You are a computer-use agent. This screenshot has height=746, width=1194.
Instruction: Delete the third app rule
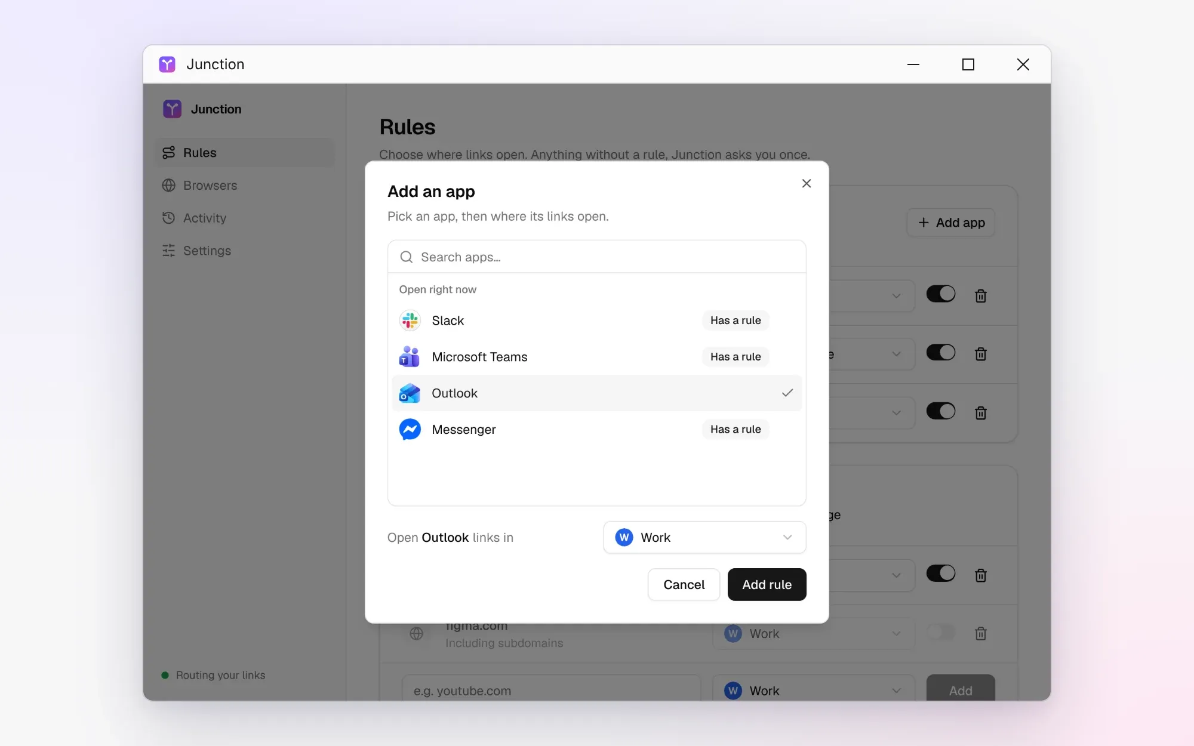(x=980, y=412)
